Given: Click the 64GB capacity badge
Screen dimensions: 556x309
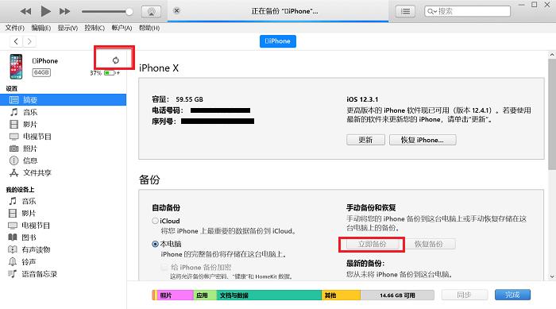Looking at the screenshot, I should (x=41, y=72).
